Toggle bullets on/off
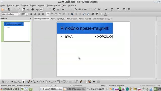 (64, 14)
